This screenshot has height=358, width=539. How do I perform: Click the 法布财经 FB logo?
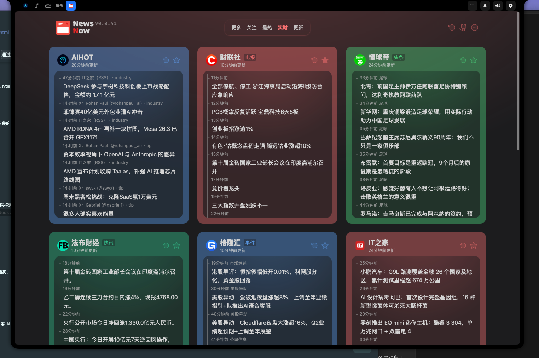tap(63, 246)
